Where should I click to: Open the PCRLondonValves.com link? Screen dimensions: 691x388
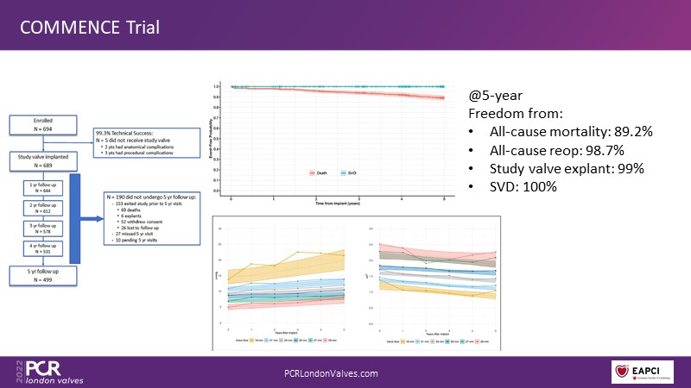point(332,373)
